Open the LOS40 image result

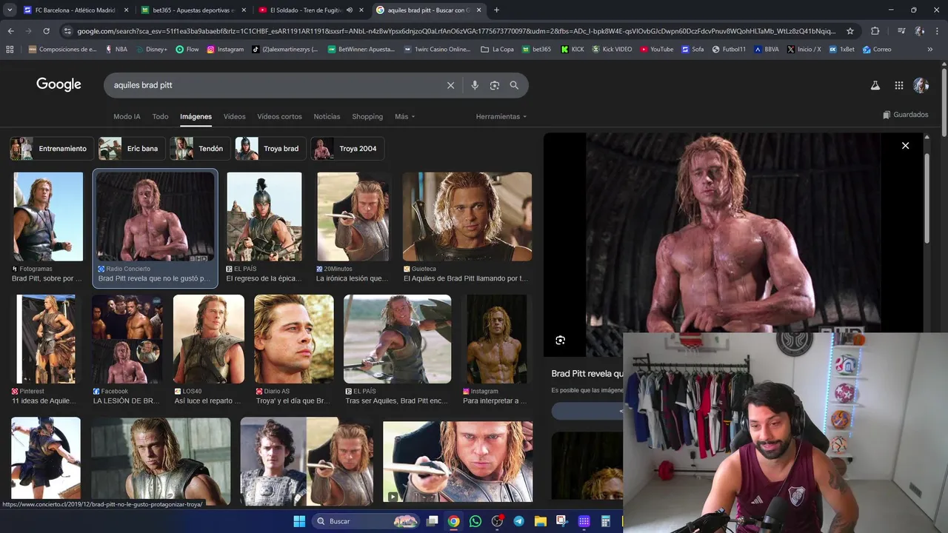pos(209,339)
